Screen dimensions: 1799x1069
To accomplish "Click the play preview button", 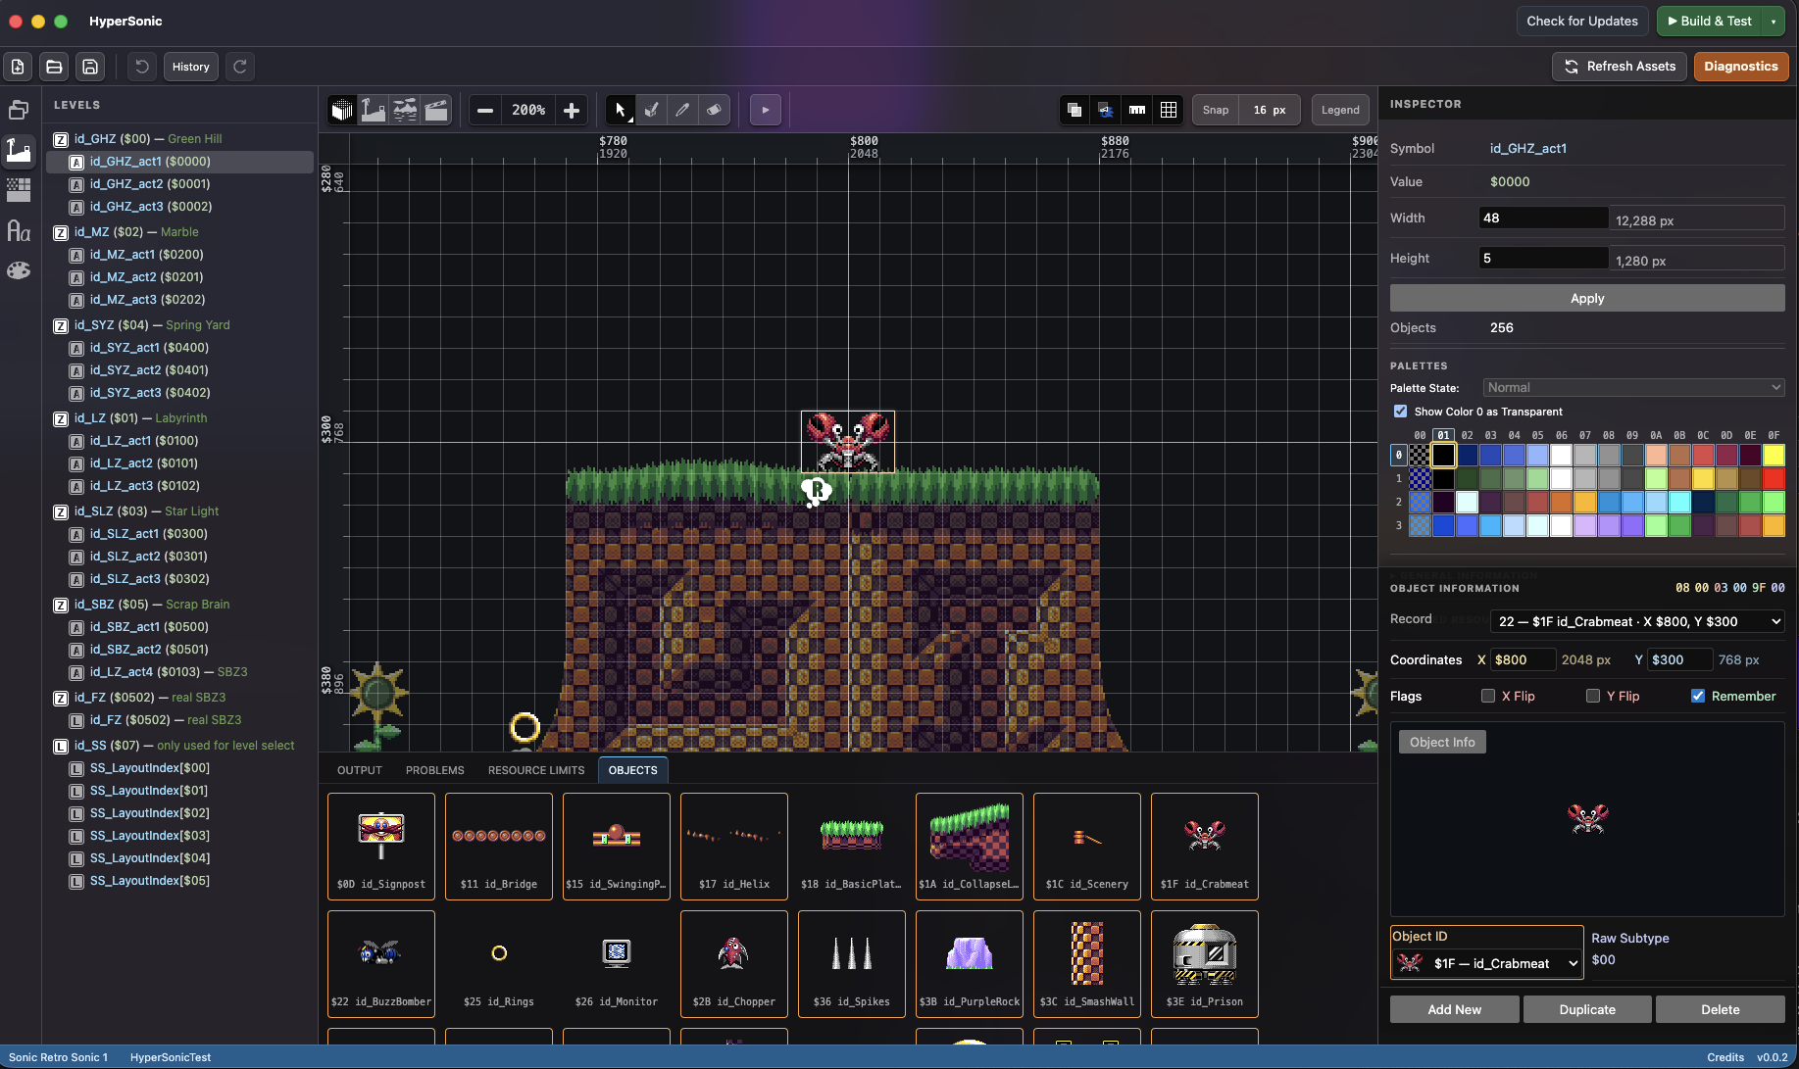I will point(766,110).
